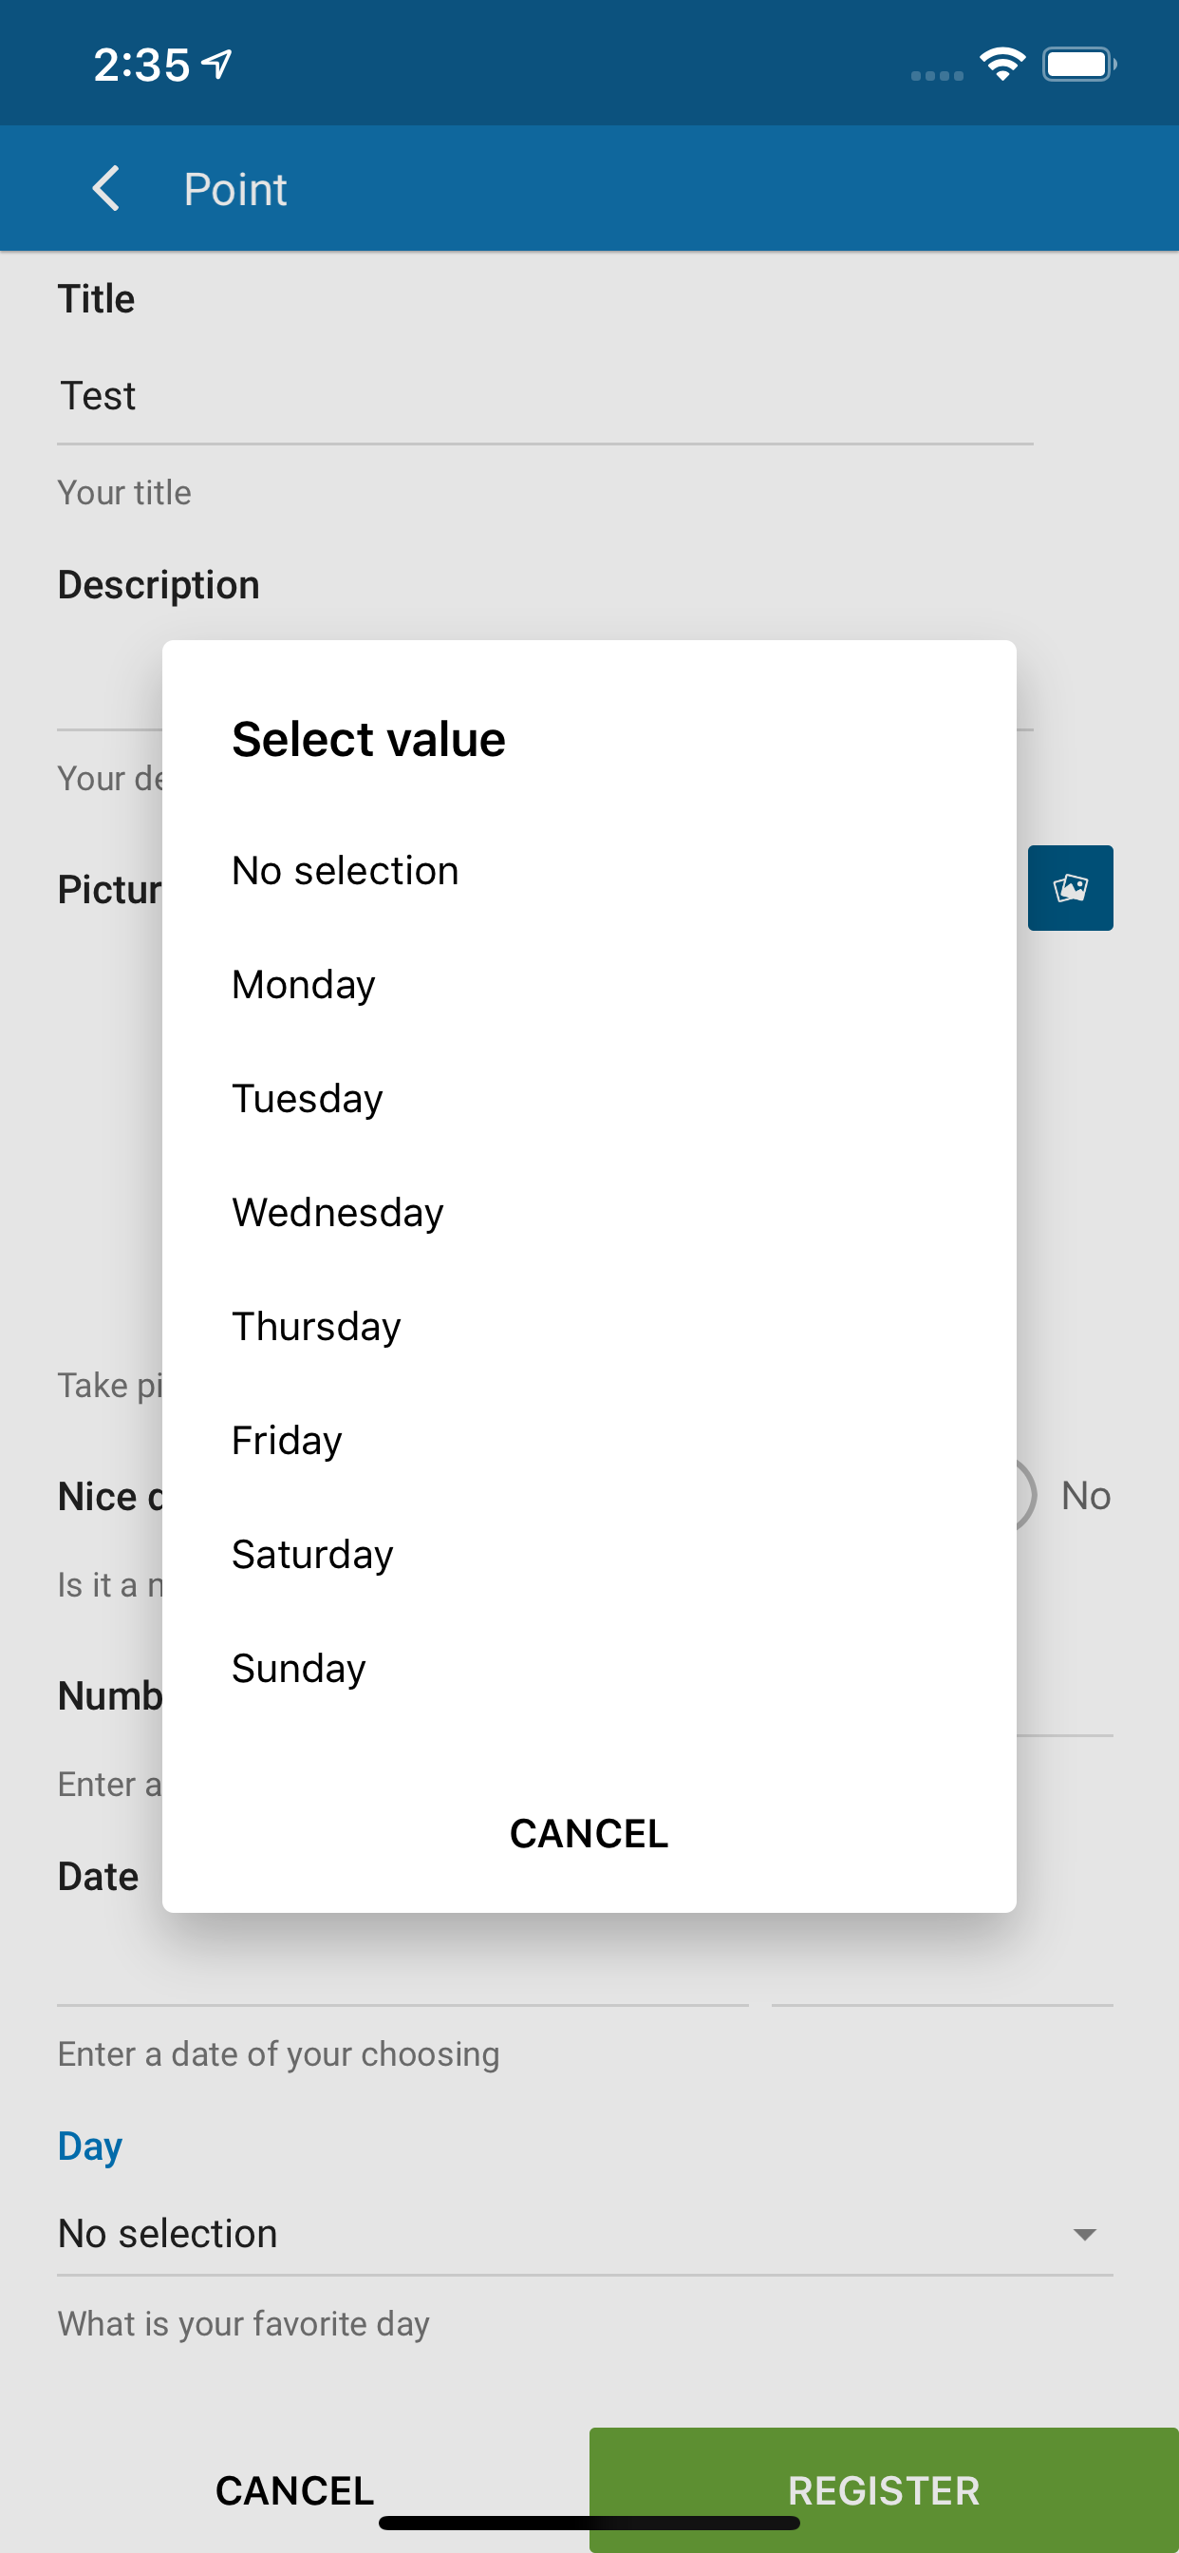This screenshot has width=1179, height=2553.
Task: Open the No selection Day combo box
Action: (585, 2234)
